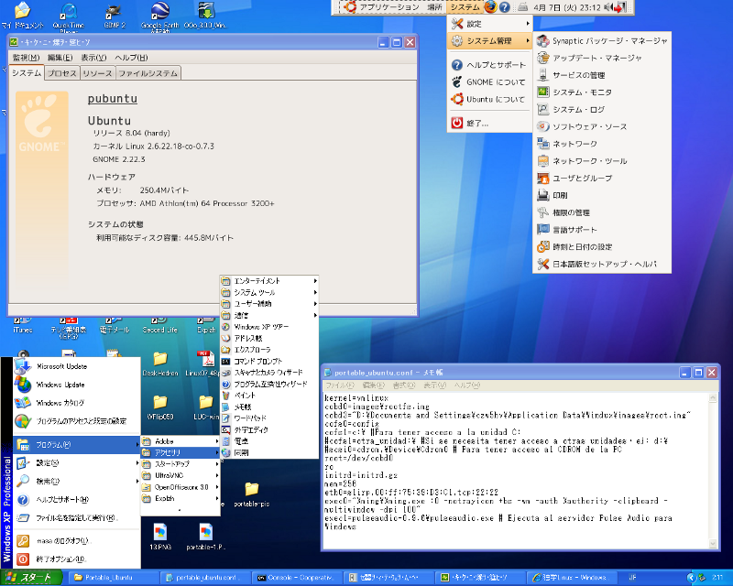Click Run (ファイル名を指定して実行) in Start menu
Viewport: 733px width, 586px height.
(x=77, y=517)
